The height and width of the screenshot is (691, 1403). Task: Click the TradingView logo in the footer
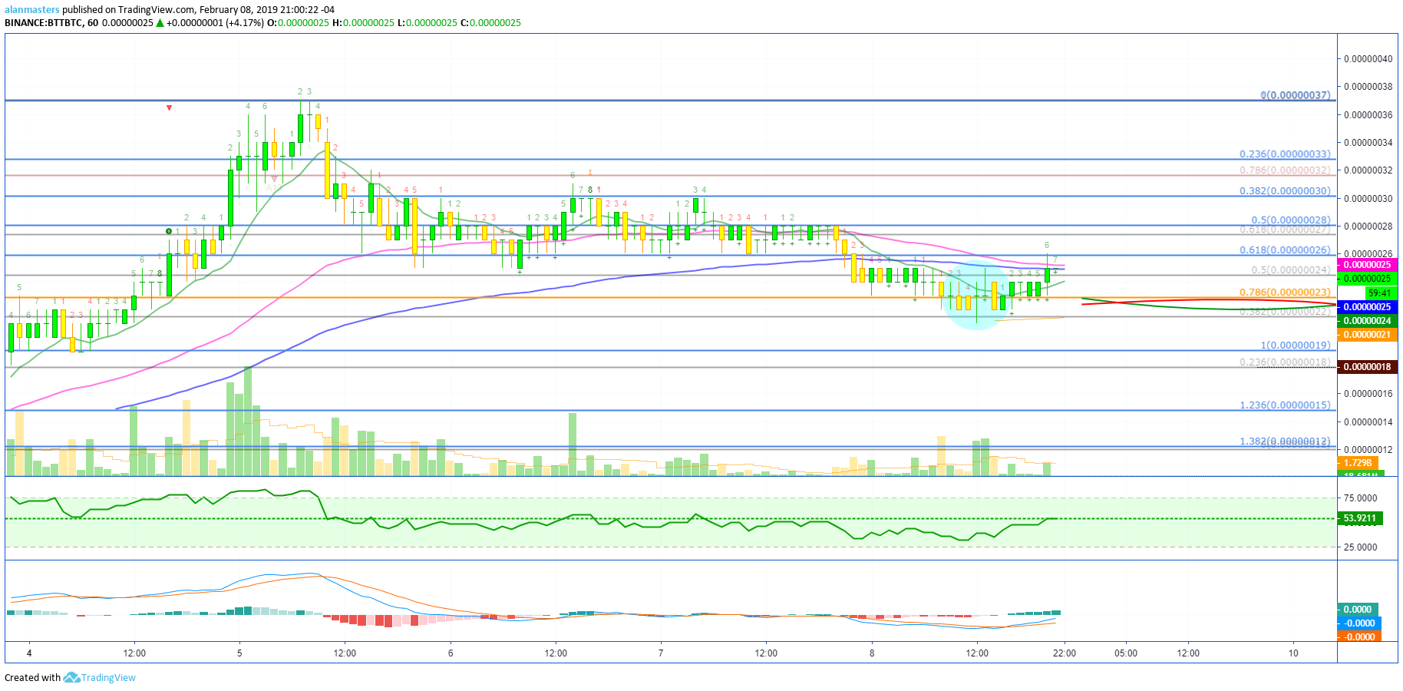100,677
